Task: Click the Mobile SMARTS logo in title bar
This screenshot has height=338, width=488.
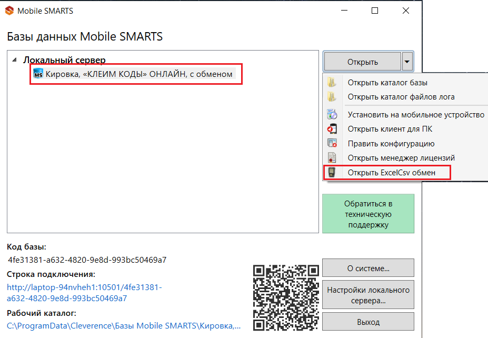Action: [x=9, y=11]
